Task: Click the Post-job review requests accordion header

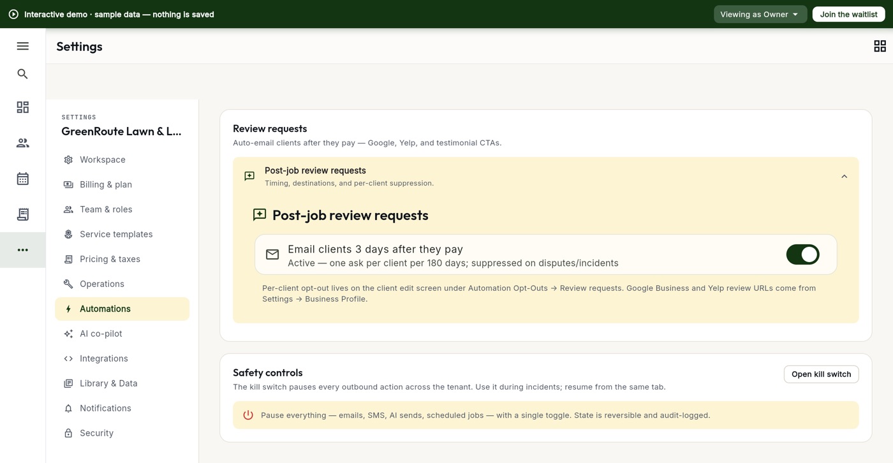Action: pyautogui.click(x=545, y=177)
